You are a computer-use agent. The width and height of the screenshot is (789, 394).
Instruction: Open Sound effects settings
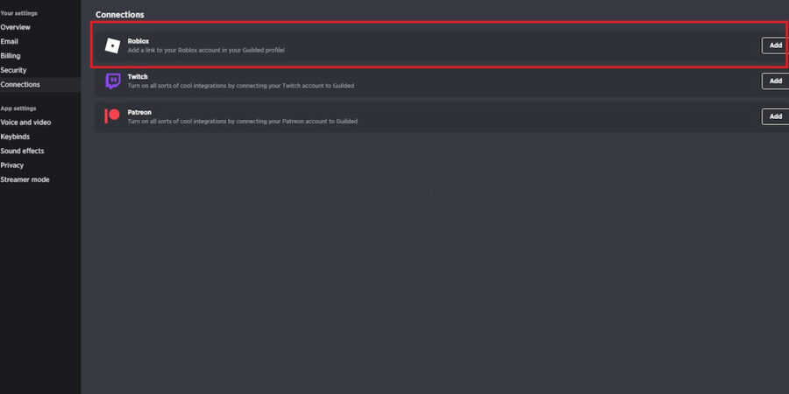[x=22, y=151]
